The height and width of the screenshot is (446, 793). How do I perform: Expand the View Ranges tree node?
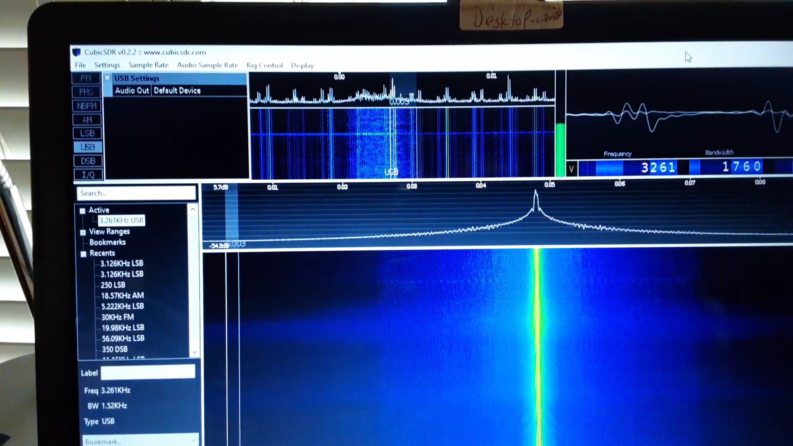pos(83,232)
